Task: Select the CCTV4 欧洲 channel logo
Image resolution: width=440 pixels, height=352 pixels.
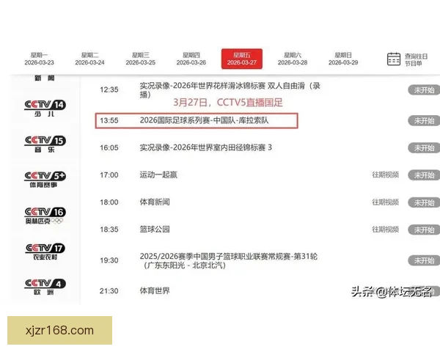Action: tap(45, 287)
